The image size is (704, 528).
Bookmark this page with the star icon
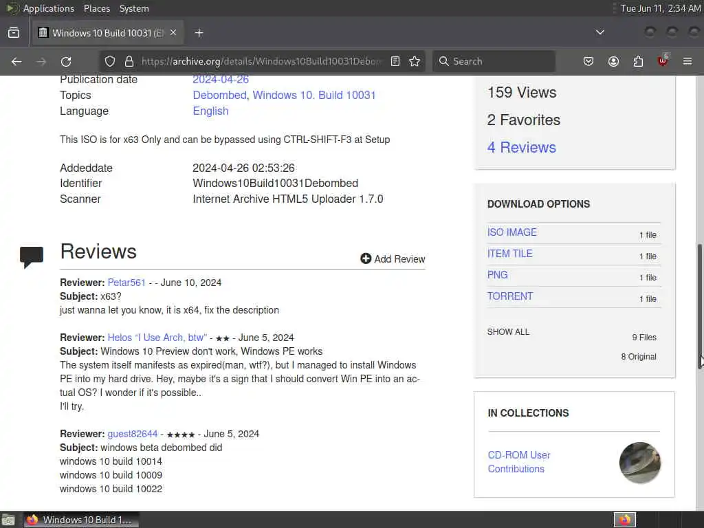coord(415,61)
